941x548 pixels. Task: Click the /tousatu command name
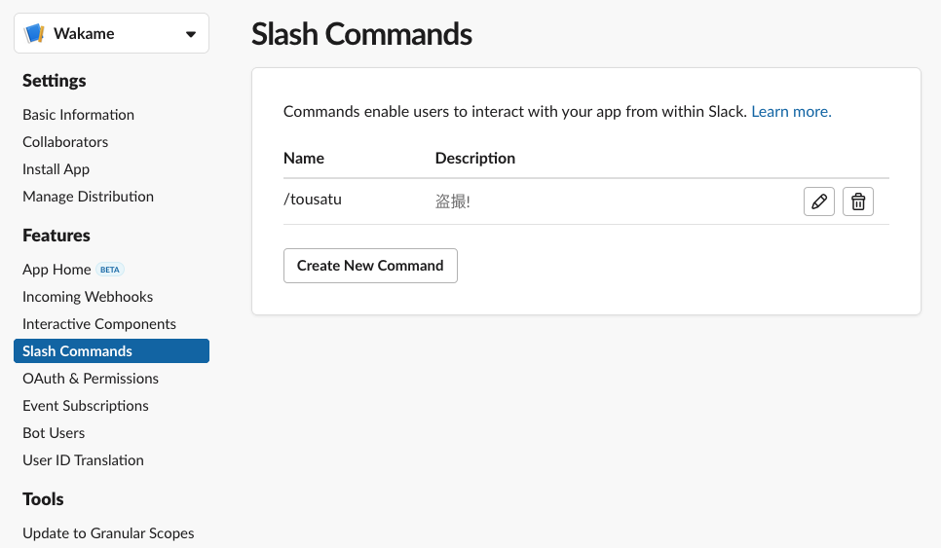point(313,201)
